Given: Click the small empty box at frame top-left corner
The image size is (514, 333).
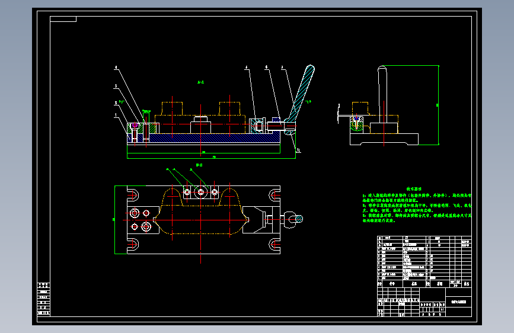Looking at the screenshot, I should (63, 19).
